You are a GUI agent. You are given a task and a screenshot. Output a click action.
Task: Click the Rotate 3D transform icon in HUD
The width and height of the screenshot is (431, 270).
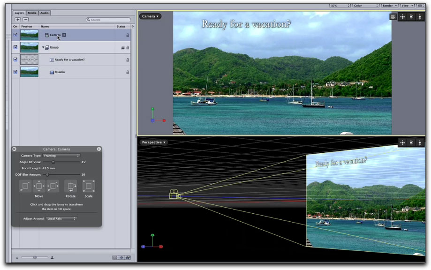[70, 186]
